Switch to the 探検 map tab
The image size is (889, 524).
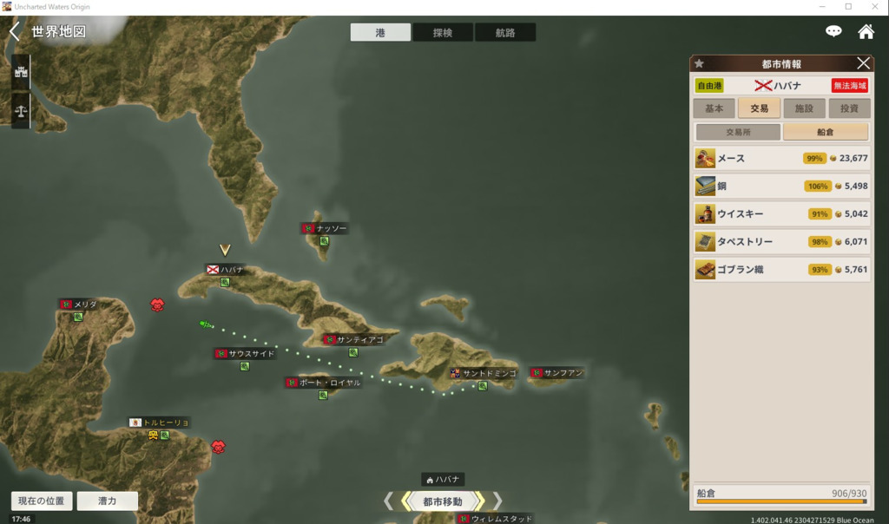click(443, 32)
